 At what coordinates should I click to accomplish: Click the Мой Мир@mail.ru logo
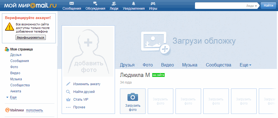(x=30, y=6)
